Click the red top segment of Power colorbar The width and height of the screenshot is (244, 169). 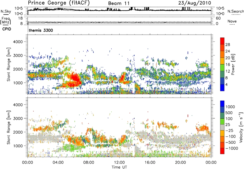pos(222,41)
